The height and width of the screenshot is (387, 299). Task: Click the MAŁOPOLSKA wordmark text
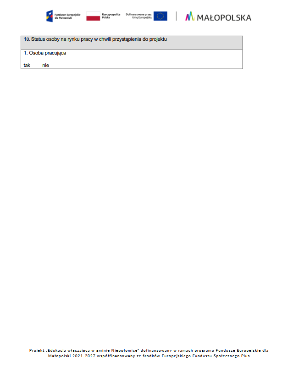(x=224, y=18)
